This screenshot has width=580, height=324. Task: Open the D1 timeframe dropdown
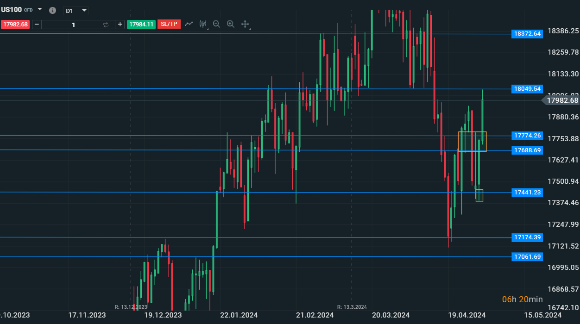pos(76,10)
